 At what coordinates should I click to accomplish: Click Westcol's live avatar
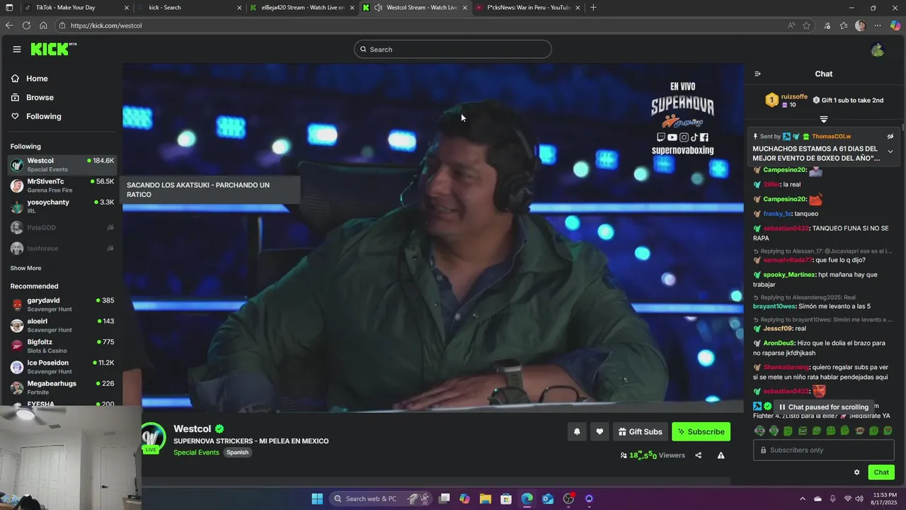tap(153, 437)
